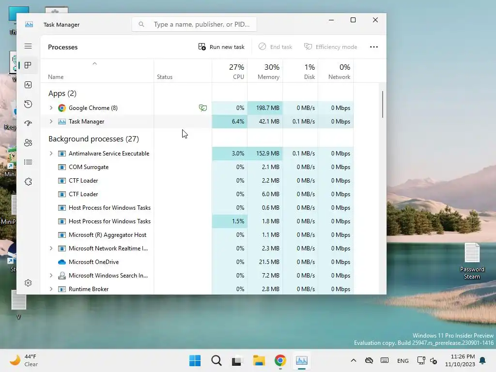Click the Run new task button
This screenshot has width=496, height=372.
point(221,47)
